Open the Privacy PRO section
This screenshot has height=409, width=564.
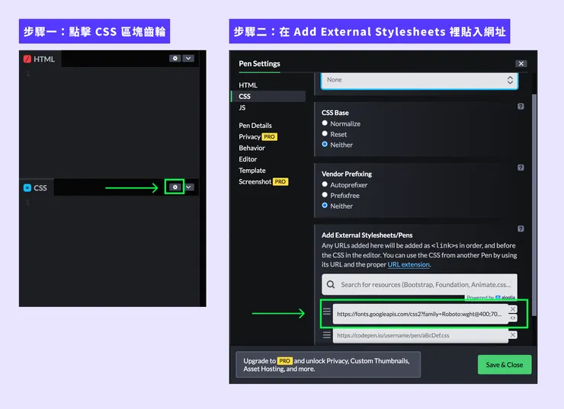258,136
